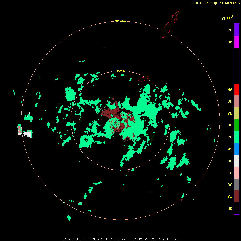Click the HR legend label
This screenshot has height=241, width=241.
(x=230, y=125)
